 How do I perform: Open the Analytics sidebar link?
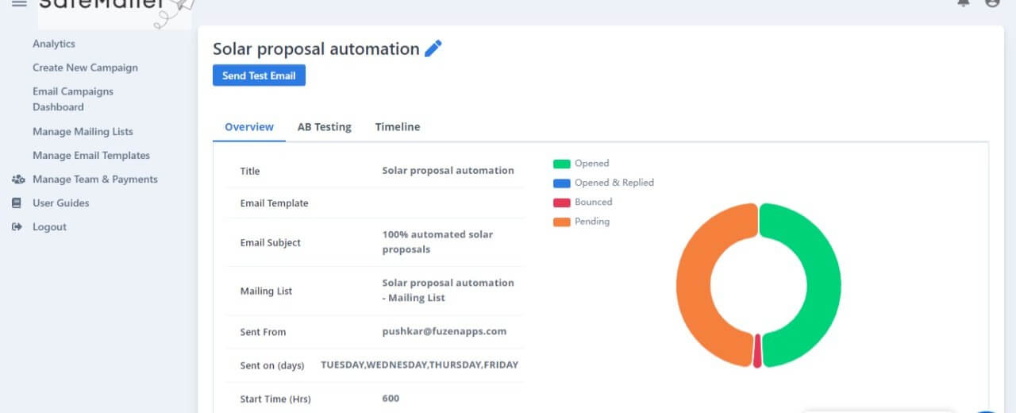coord(54,44)
